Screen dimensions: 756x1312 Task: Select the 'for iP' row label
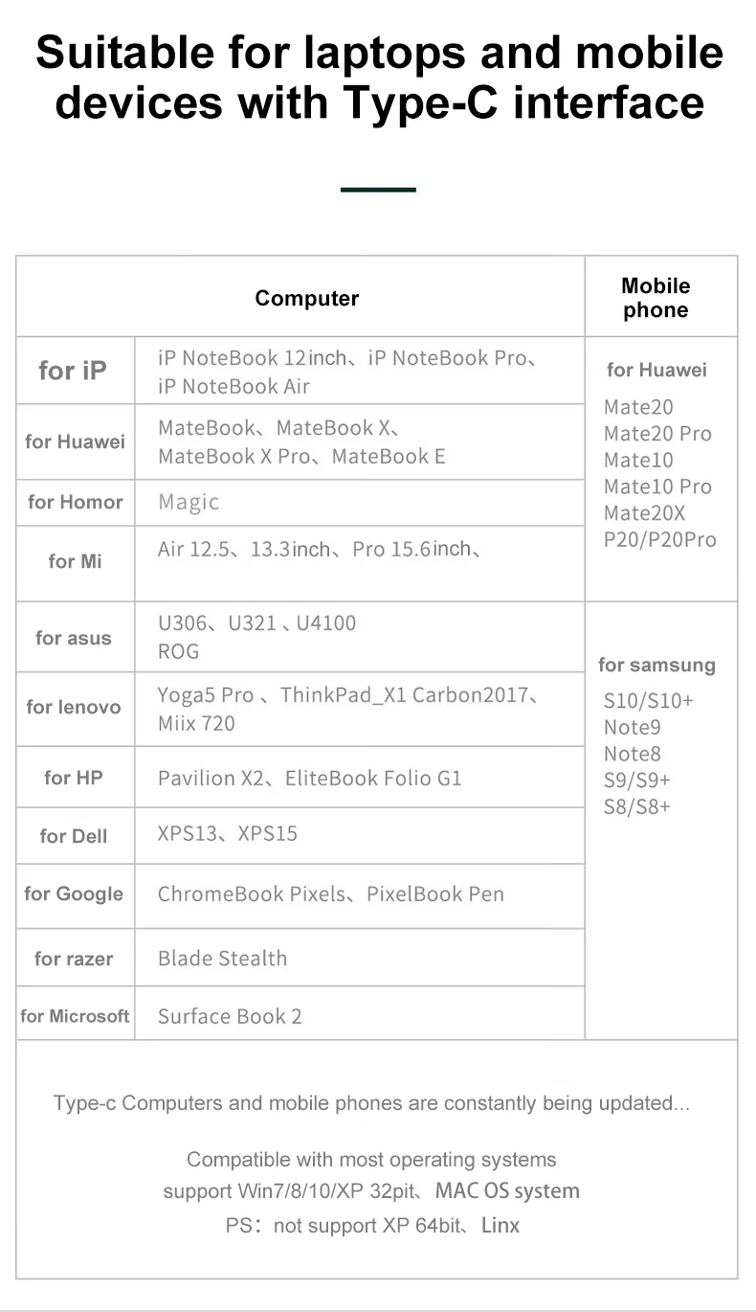coord(73,370)
